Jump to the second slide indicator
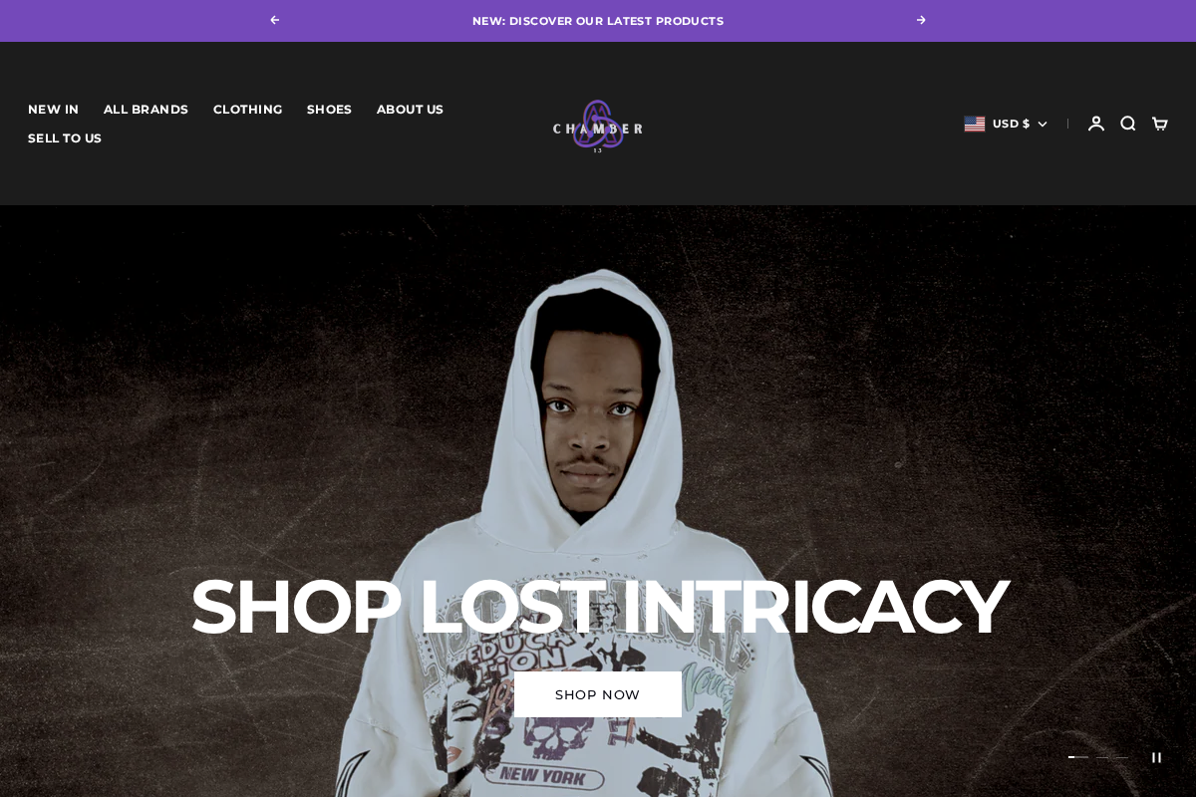The height and width of the screenshot is (797, 1196). tap(1102, 757)
